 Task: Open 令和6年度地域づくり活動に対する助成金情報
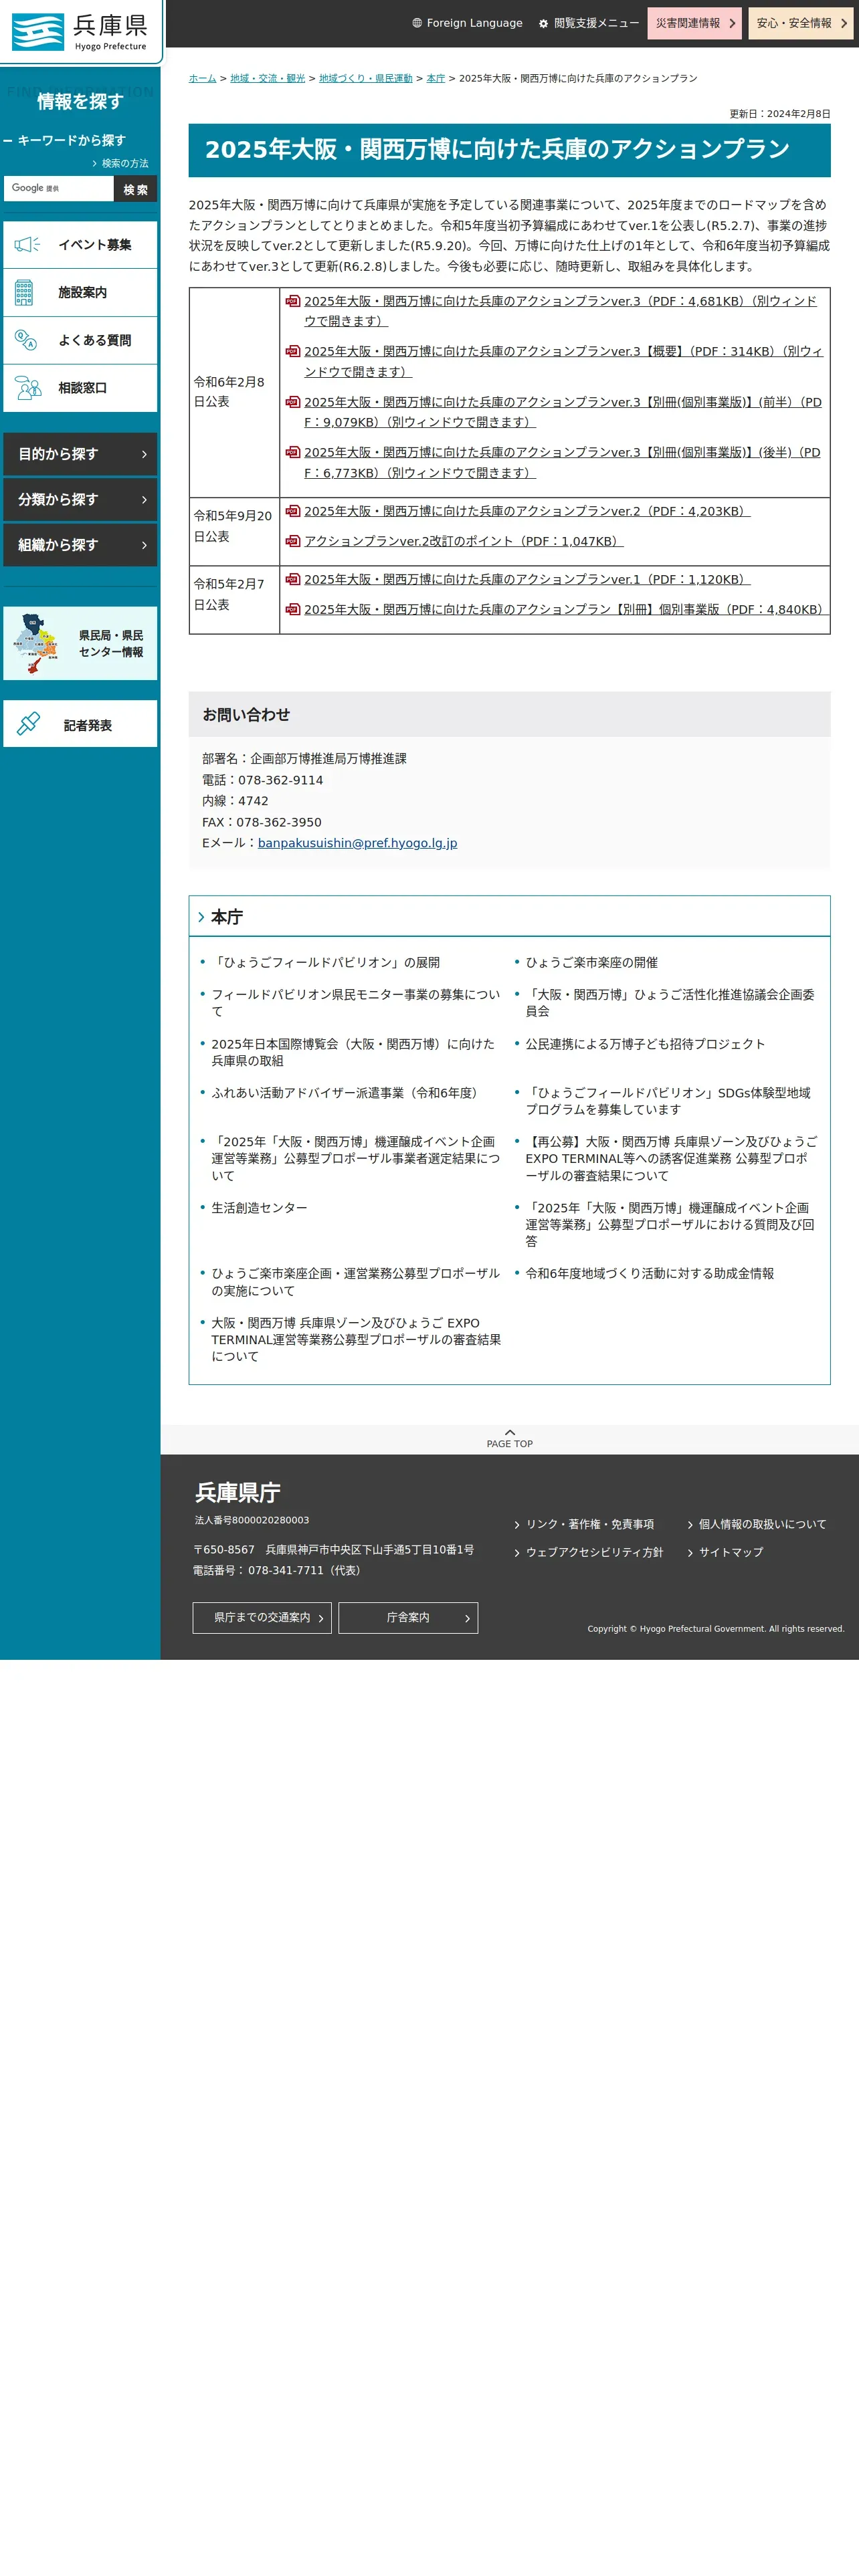click(x=650, y=1273)
